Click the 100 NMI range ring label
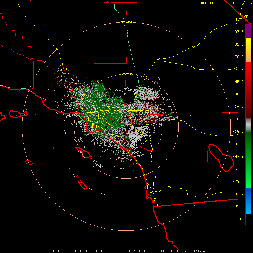 coord(126,22)
